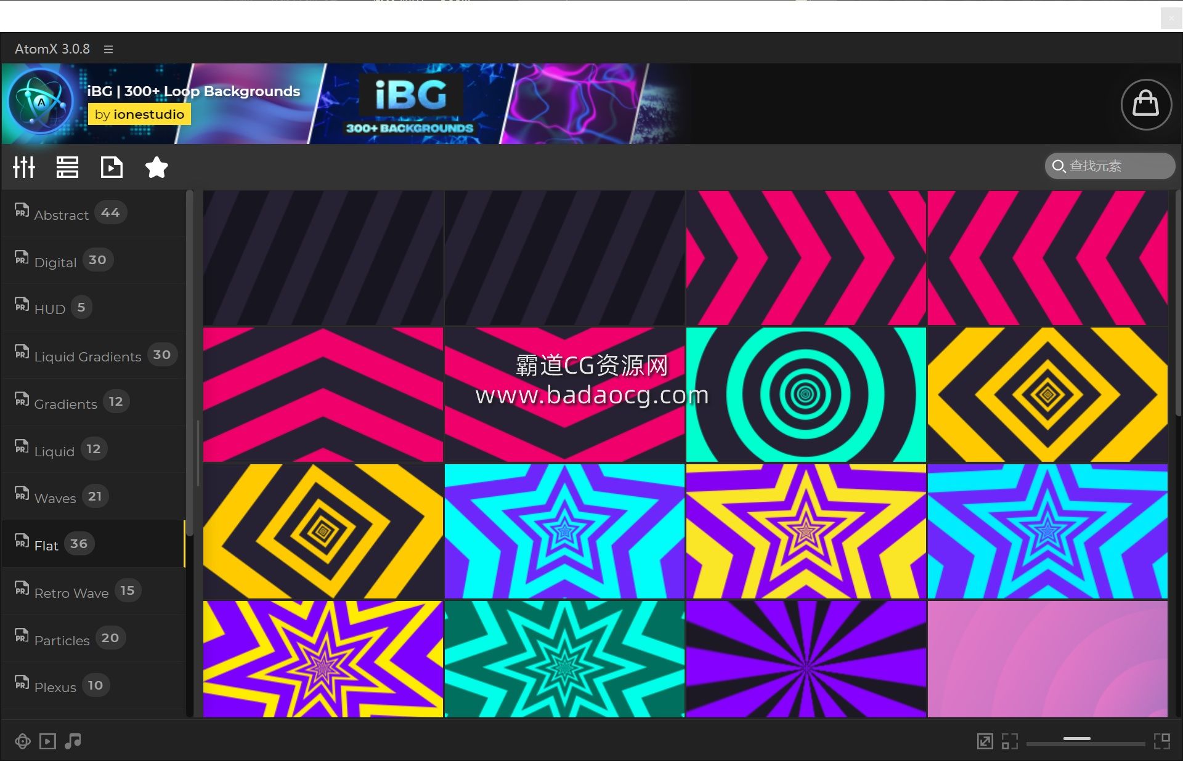Open the Gradients category with 12 items

coord(93,402)
